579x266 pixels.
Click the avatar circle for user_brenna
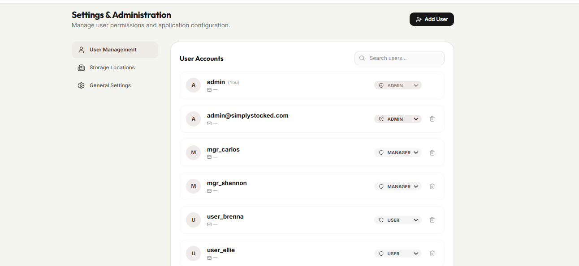(193, 220)
